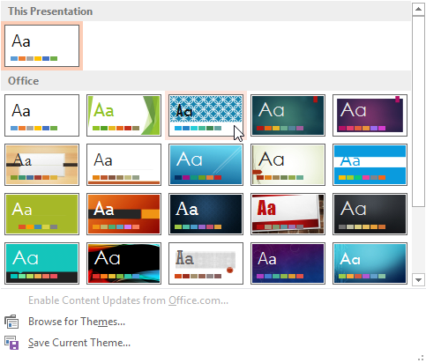The height and width of the screenshot is (363, 426).
Task: Apply the gray textured theme with red dot
Action: coord(206,263)
